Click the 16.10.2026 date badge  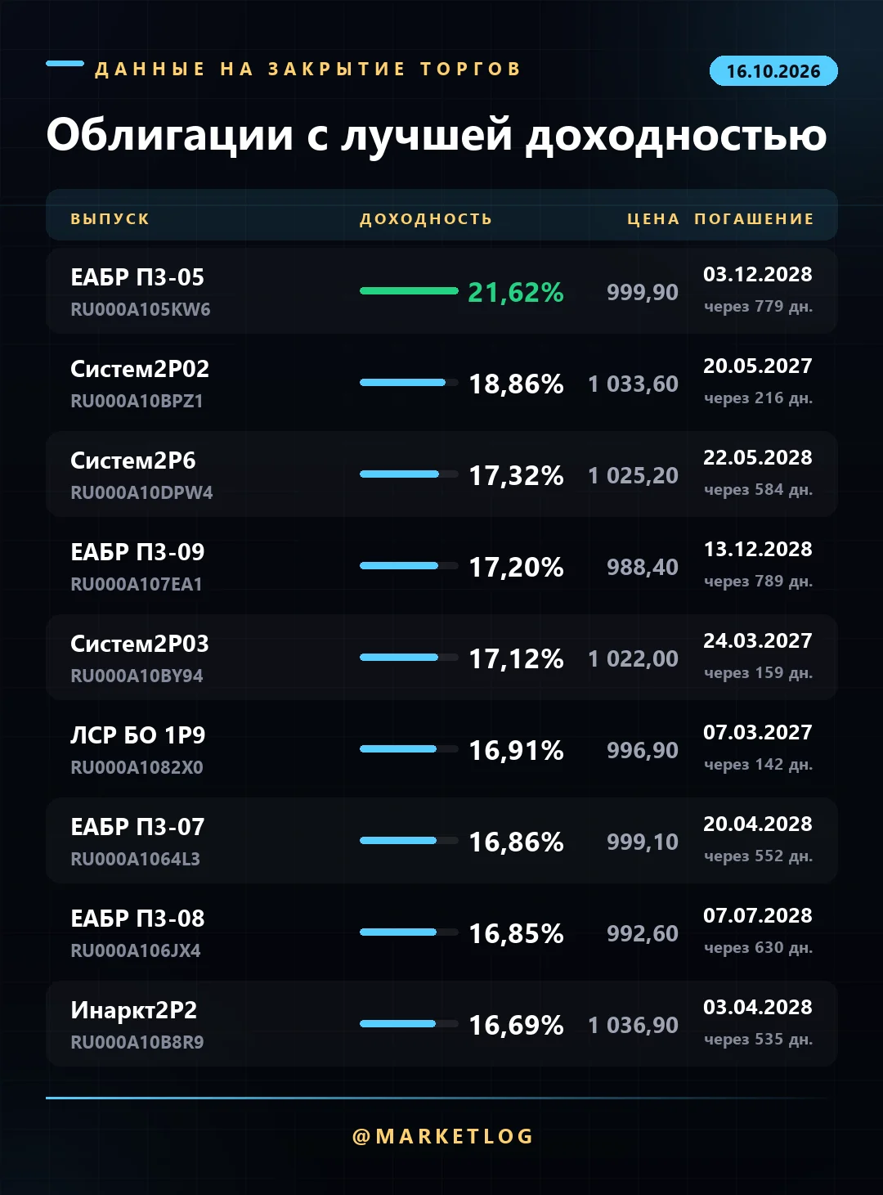tap(773, 71)
